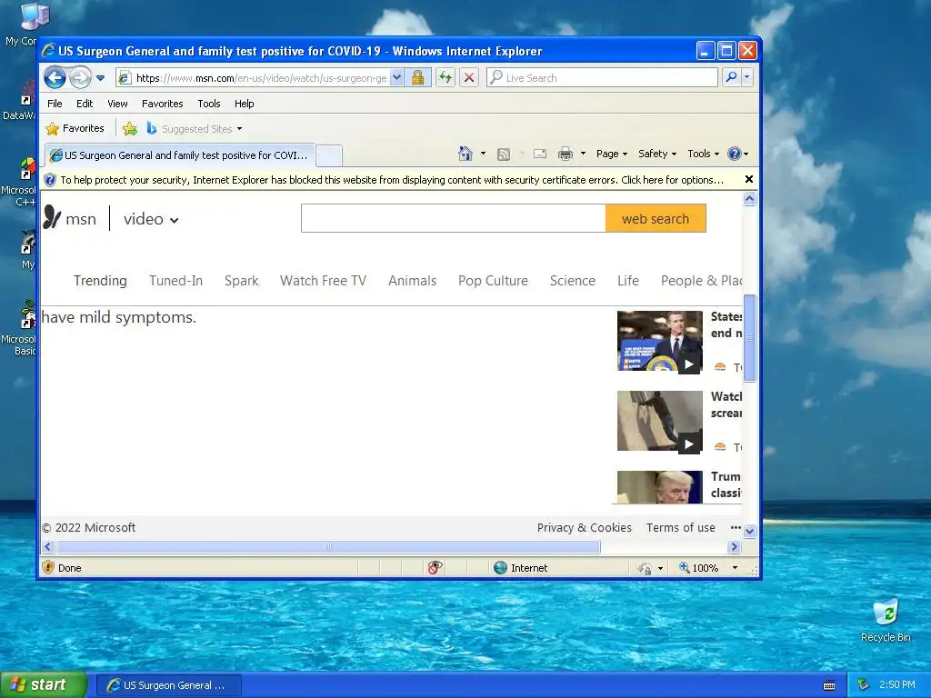931x698 pixels.
Task: Click the Read Mail envelope icon
Action: click(540, 154)
